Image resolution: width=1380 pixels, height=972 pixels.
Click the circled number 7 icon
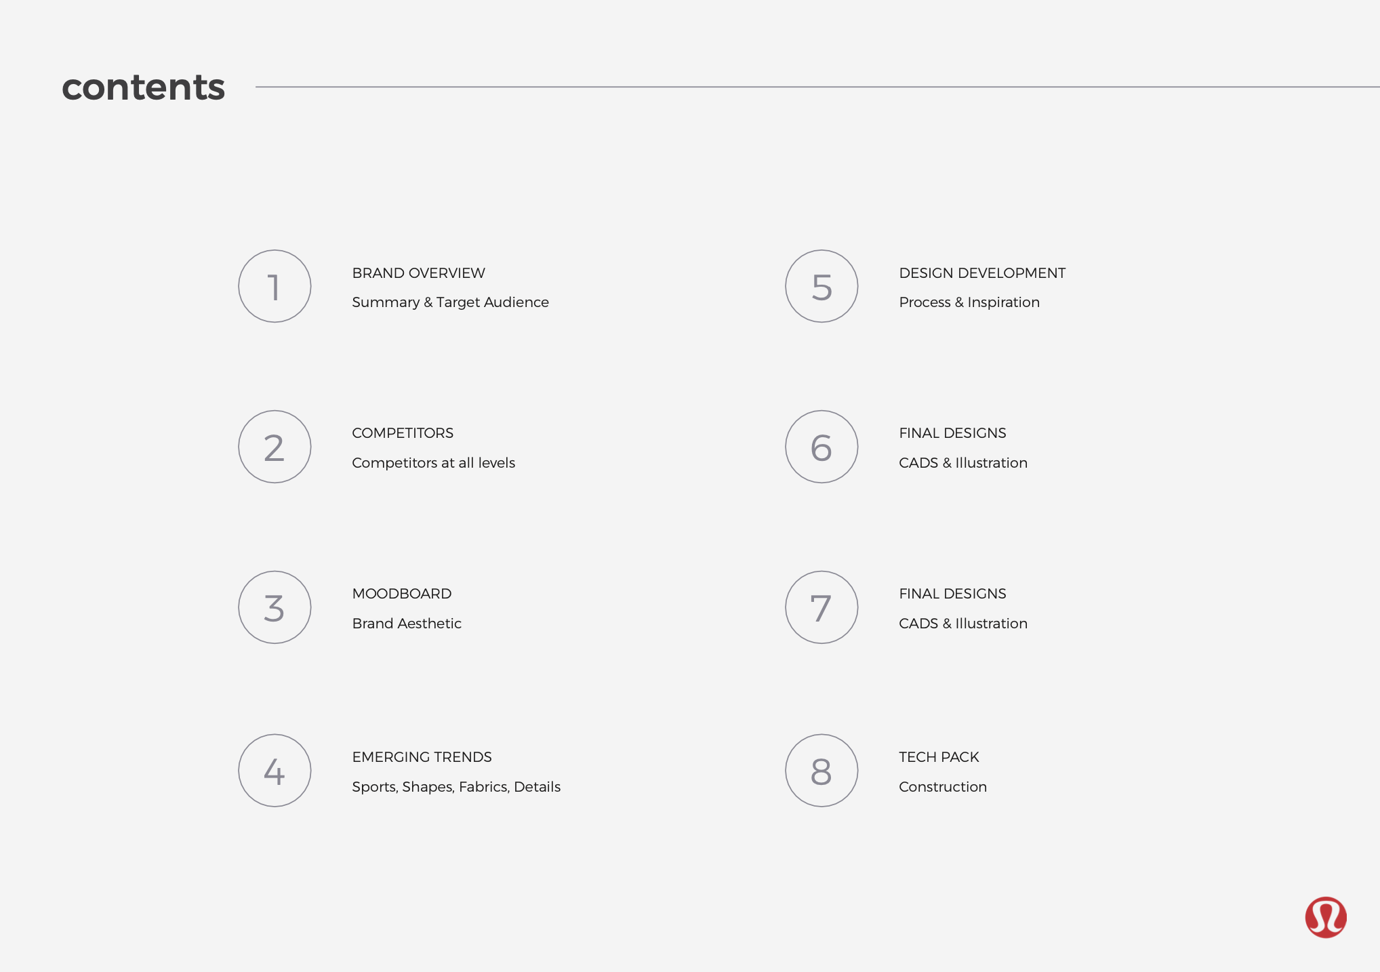coord(821,607)
